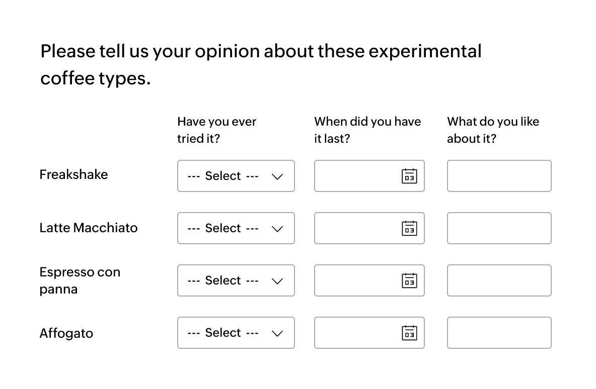Expand Espresso con panna Select dropdown

point(236,280)
